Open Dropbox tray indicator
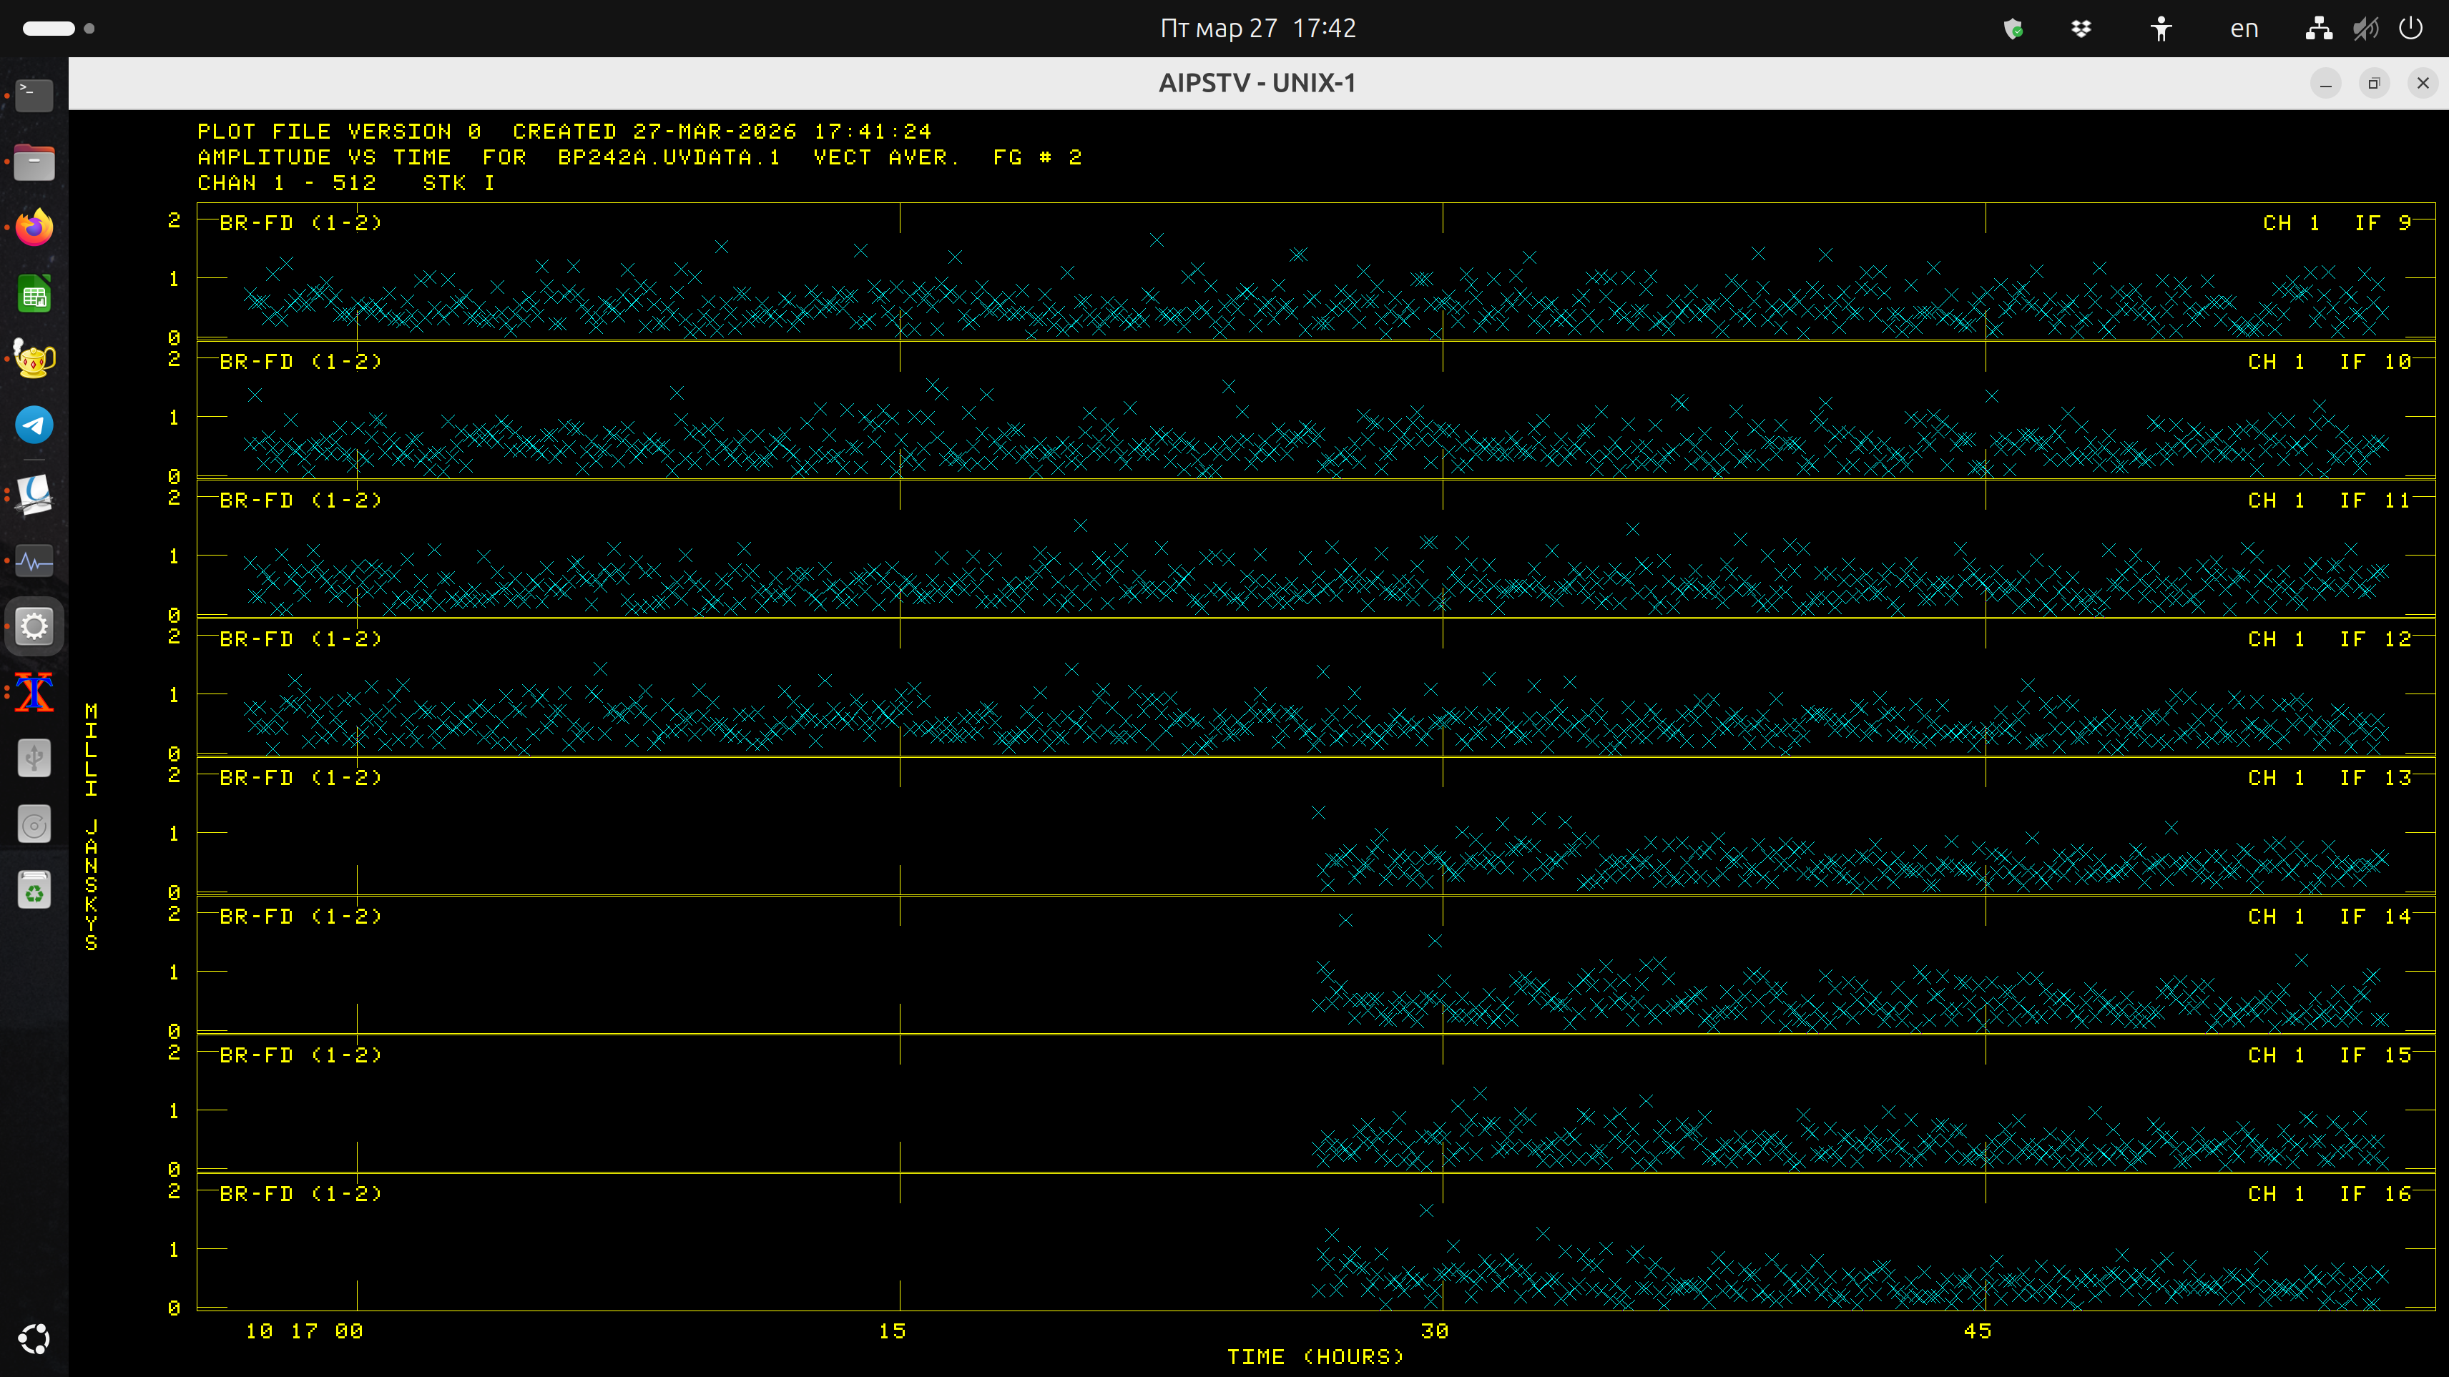The width and height of the screenshot is (2449, 1377). click(x=2081, y=29)
